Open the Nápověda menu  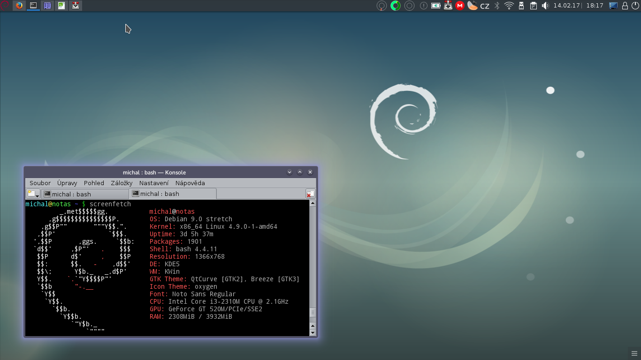click(x=190, y=183)
